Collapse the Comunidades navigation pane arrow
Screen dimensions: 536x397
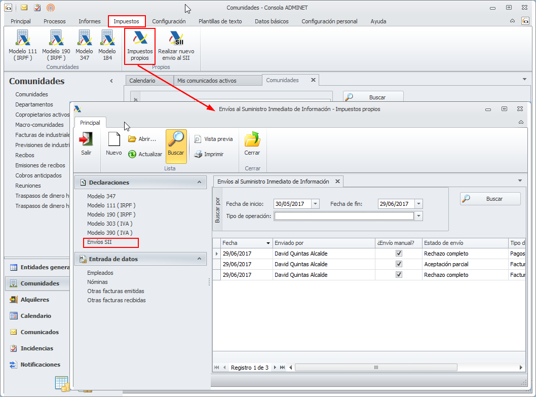pos(111,81)
